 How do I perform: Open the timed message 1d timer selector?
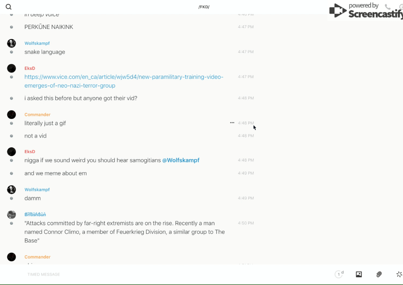(x=339, y=274)
